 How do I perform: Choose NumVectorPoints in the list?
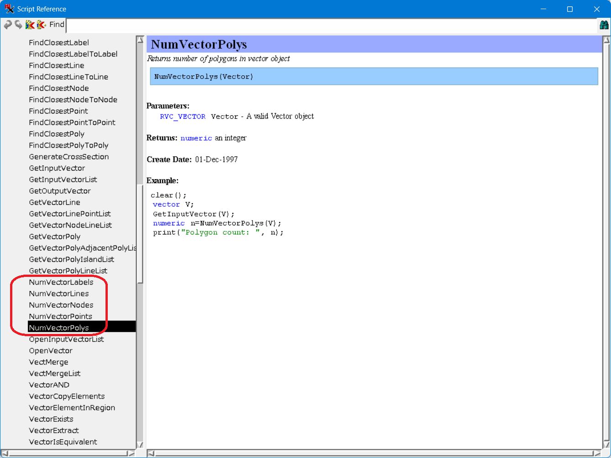[x=60, y=317]
